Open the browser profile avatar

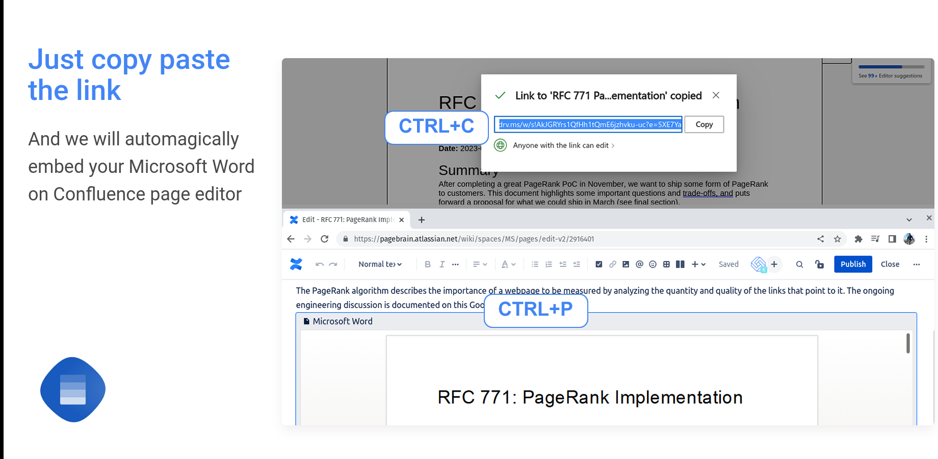pyautogui.click(x=909, y=239)
